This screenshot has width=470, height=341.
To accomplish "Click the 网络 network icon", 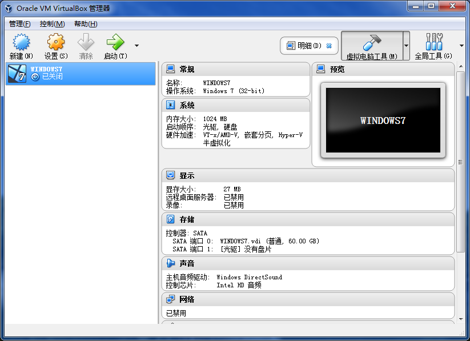I will [x=171, y=299].
